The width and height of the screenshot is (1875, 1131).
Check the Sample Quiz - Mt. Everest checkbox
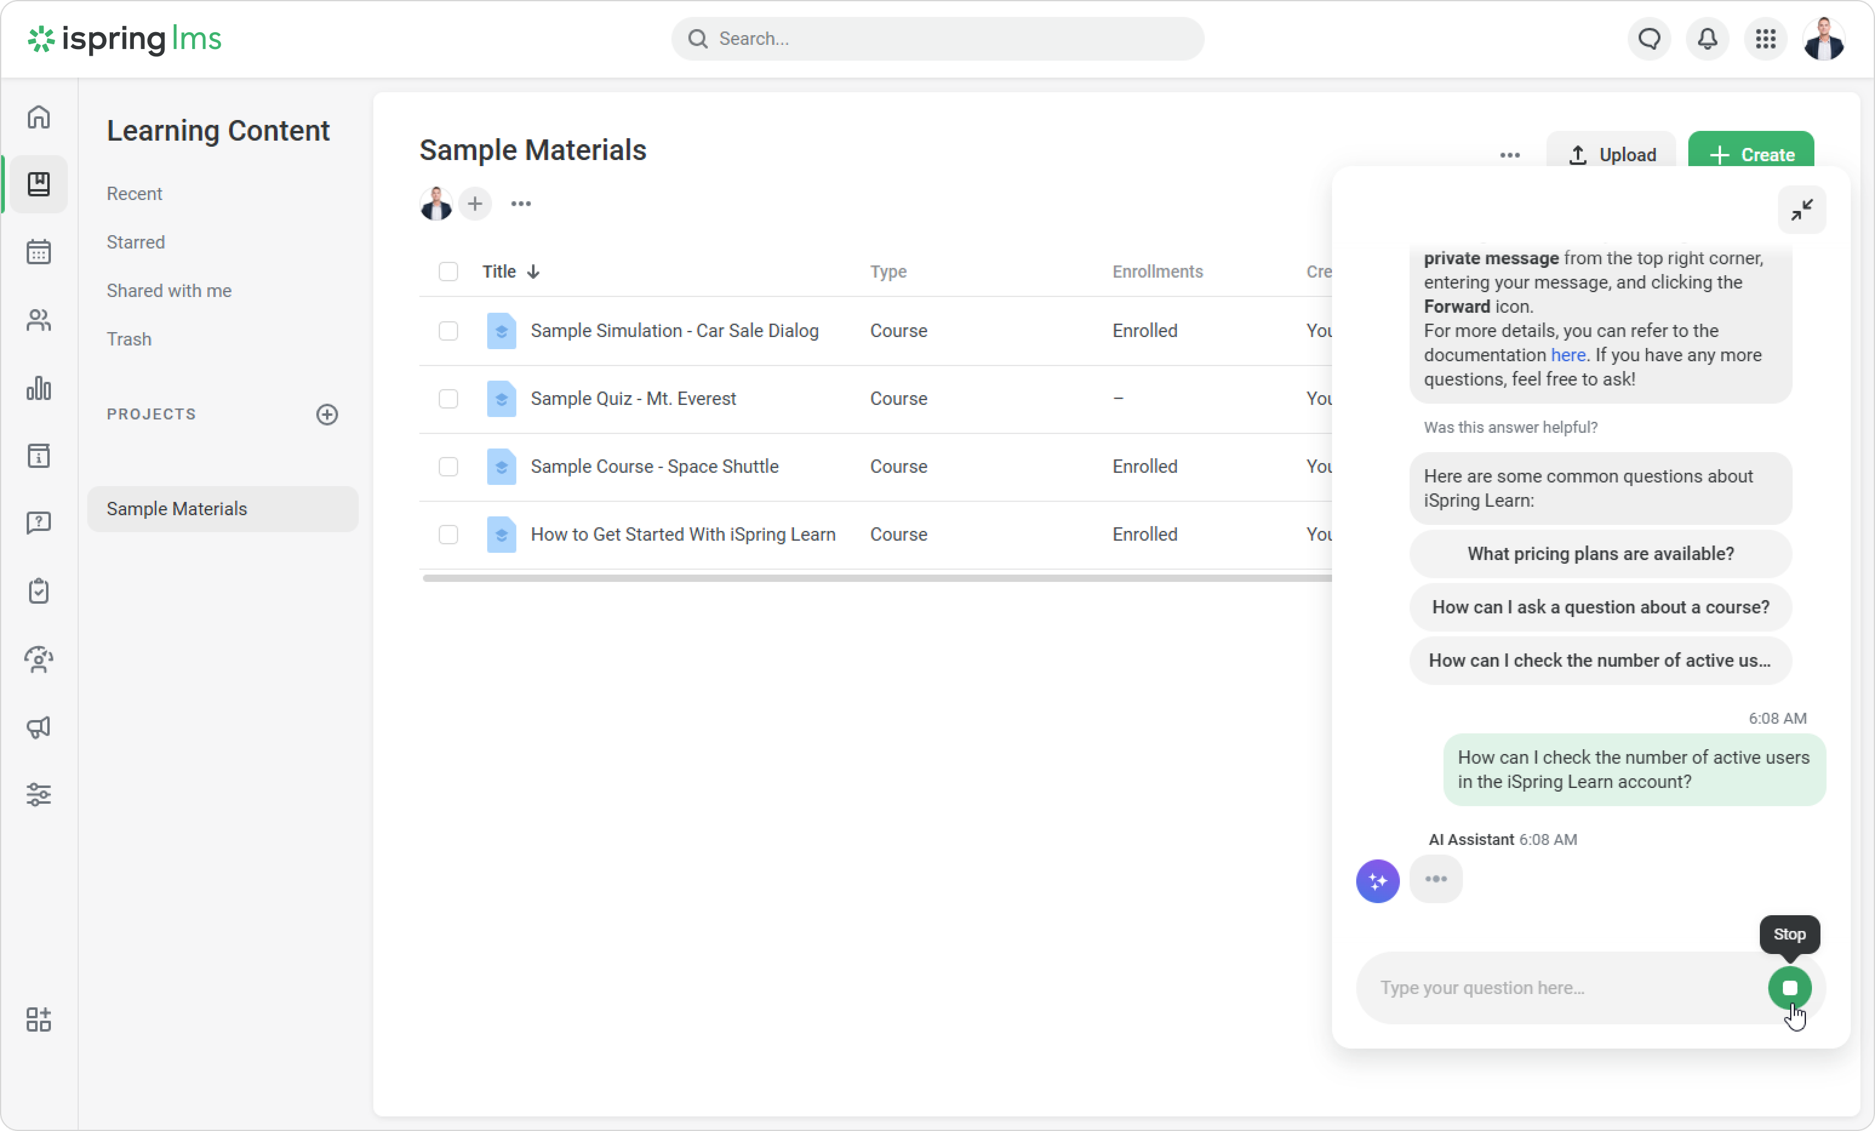448,399
